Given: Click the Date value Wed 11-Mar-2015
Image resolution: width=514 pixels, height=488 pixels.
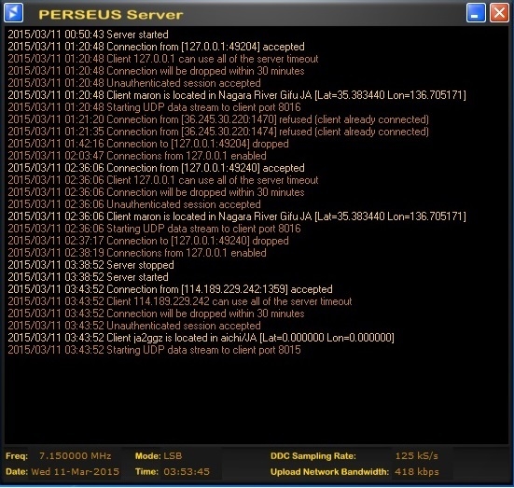Looking at the screenshot, I should pyautogui.click(x=75, y=472).
